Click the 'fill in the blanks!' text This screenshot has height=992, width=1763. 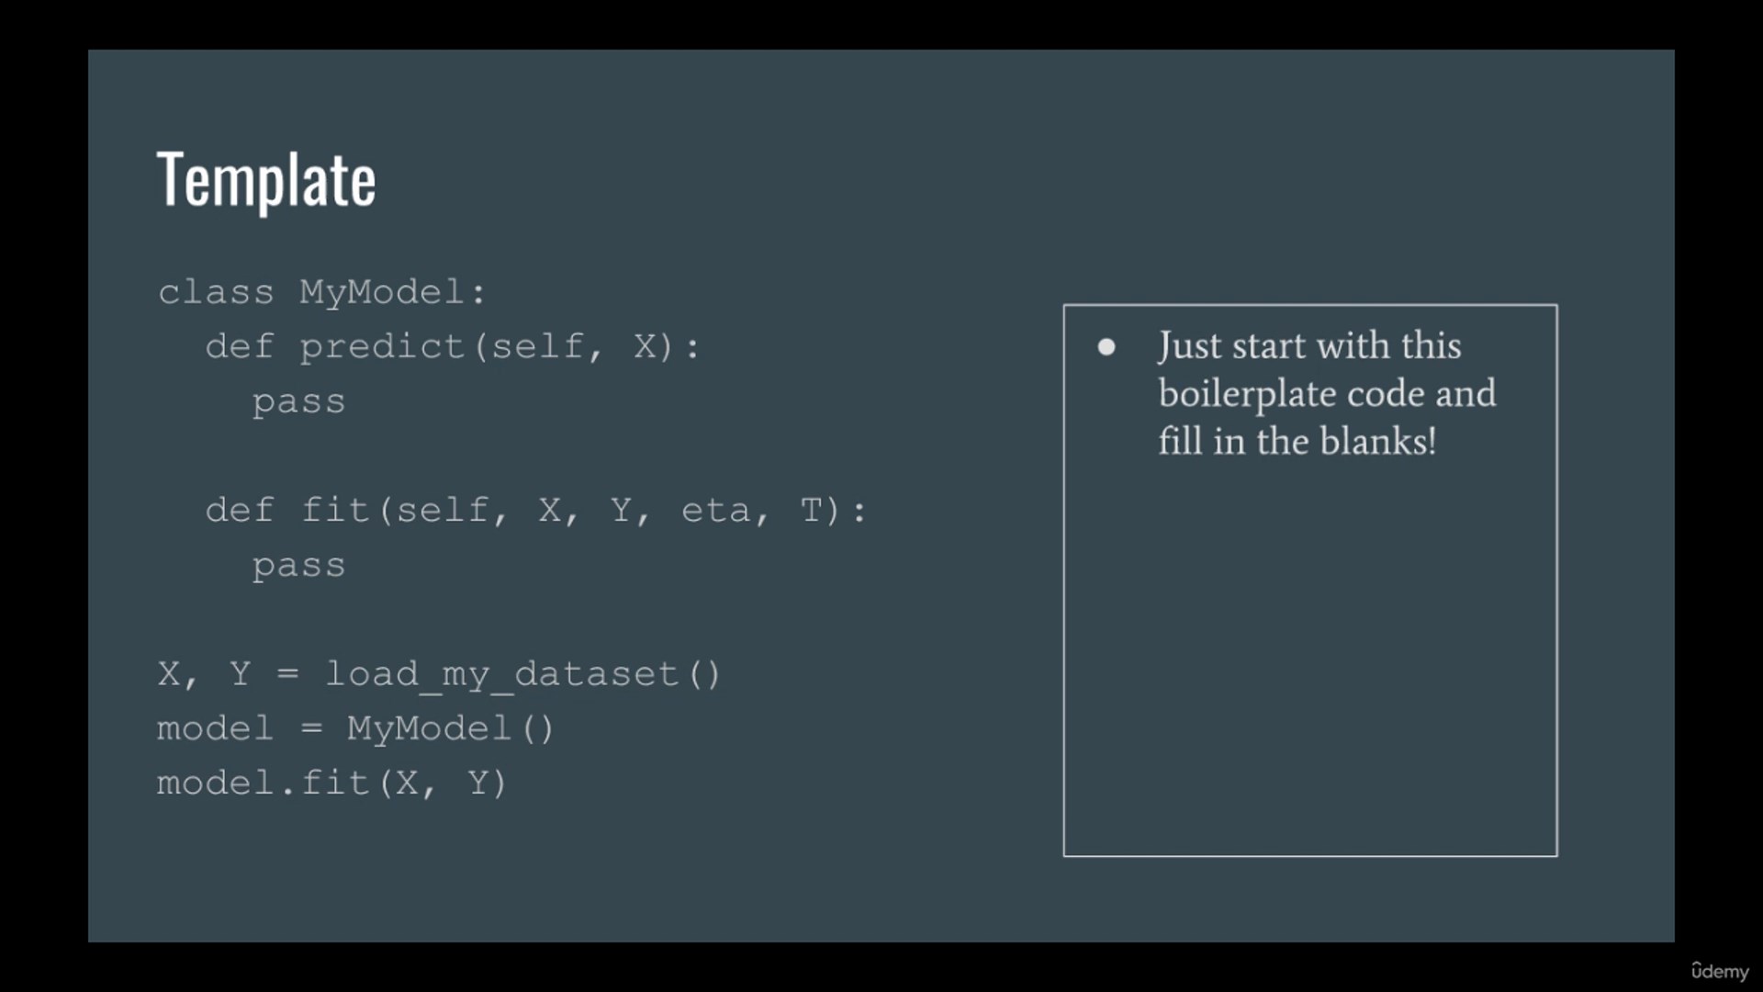click(x=1297, y=442)
